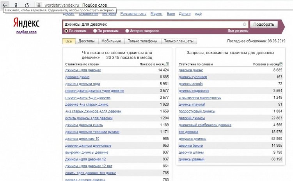The image size is (293, 181).
Task: Expand the ещё services menu
Action: [x=198, y=14]
